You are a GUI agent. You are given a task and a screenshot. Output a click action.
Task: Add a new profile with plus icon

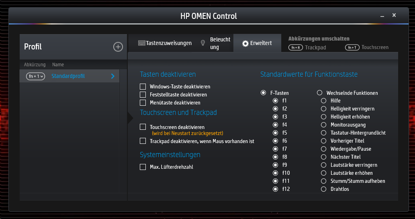118,47
